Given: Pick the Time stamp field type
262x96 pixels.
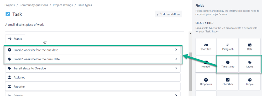Looking at the screenshot, I should pyautogui.click(x=228, y=64).
